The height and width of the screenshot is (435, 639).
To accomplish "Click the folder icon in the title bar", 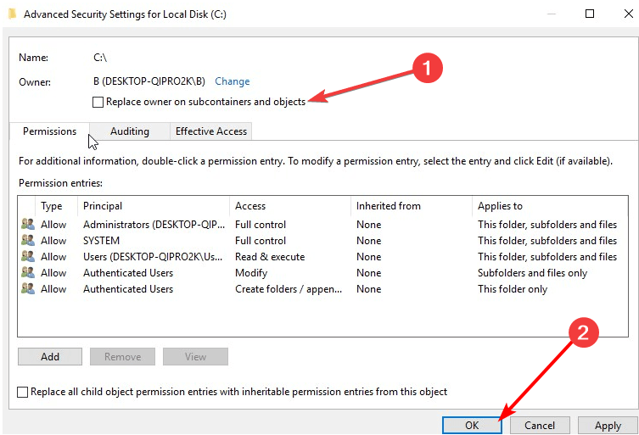I will coord(12,14).
